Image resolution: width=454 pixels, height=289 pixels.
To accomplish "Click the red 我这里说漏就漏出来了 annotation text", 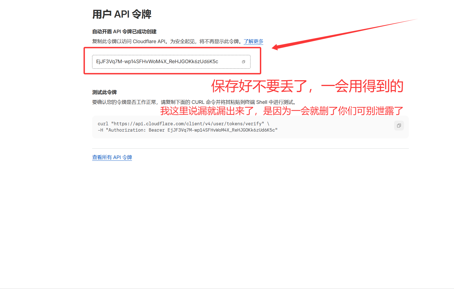I will point(281,111).
